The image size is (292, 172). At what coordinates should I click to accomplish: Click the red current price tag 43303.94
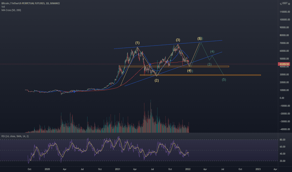coord(284,64)
